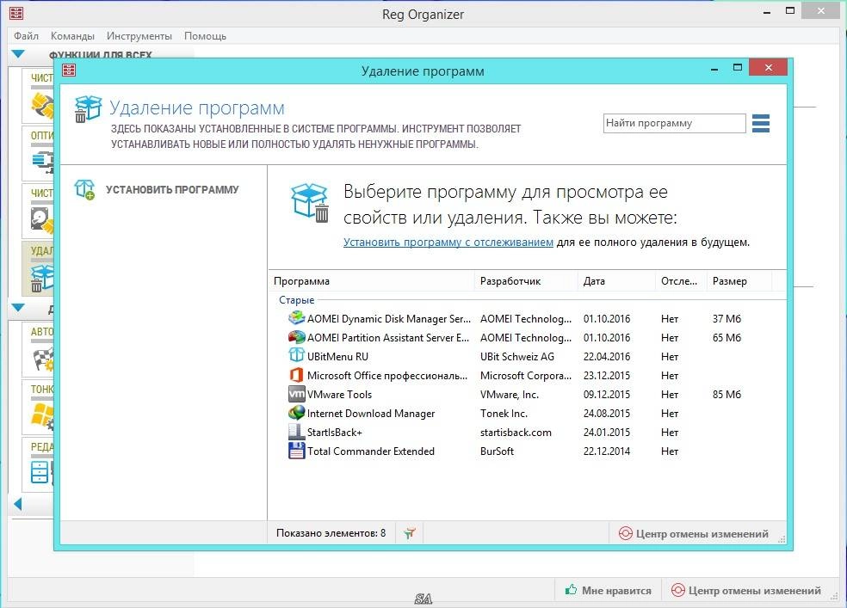Open the Инструменты menu
The height and width of the screenshot is (608, 847).
click(139, 35)
